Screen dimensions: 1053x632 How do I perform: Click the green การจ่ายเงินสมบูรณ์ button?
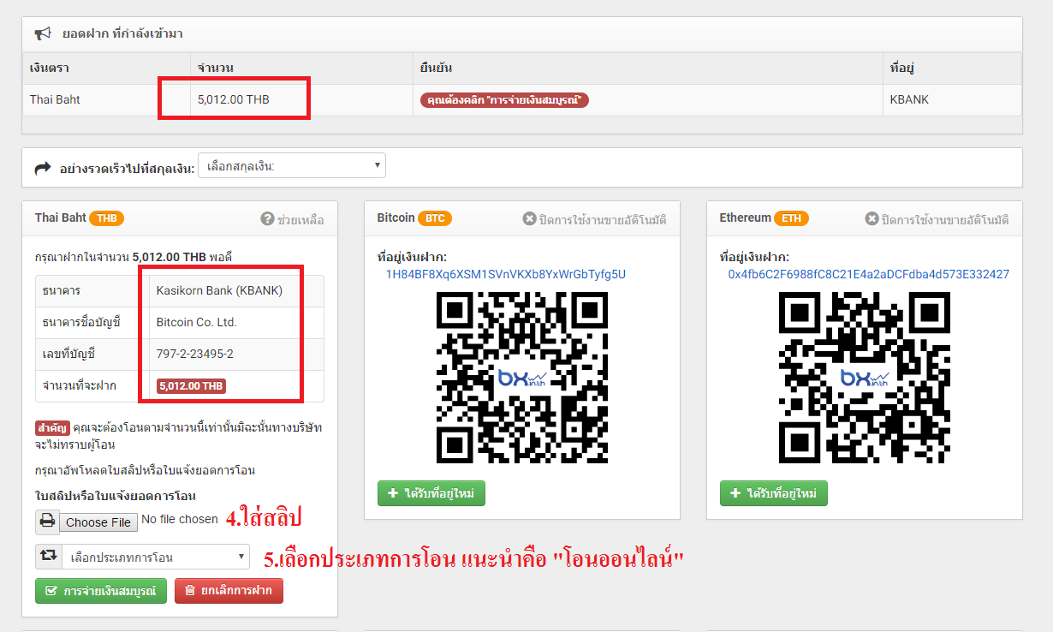point(101,591)
